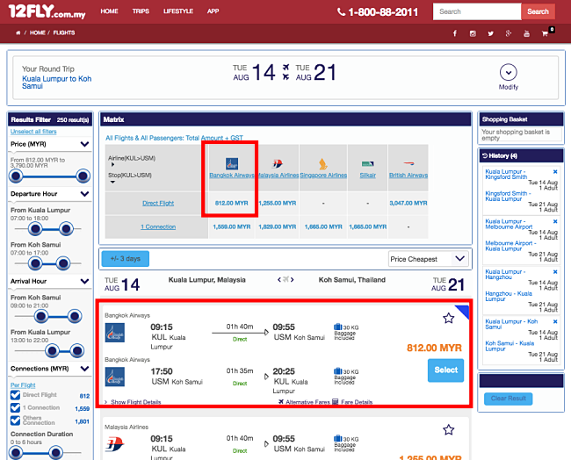Expand the Modify search chevron
Screen dimensions: 571x460
click(x=509, y=72)
